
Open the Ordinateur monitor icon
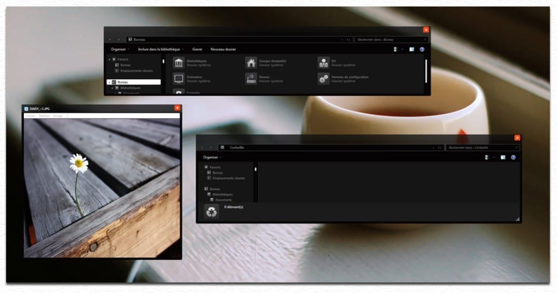click(179, 79)
